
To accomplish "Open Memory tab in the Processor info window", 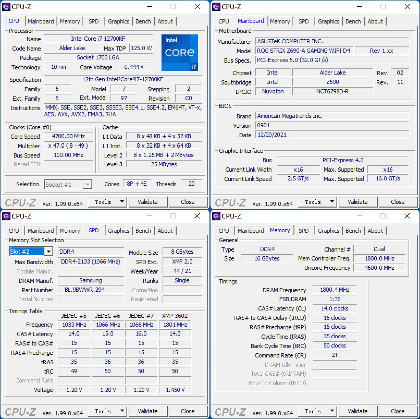I will tap(70, 21).
